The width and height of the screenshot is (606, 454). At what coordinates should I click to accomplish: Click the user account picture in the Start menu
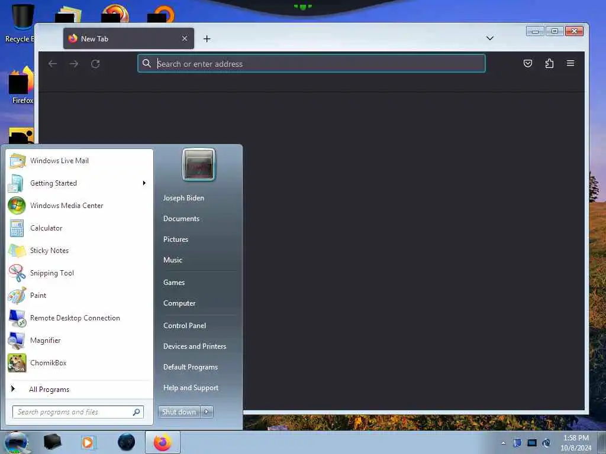[199, 165]
